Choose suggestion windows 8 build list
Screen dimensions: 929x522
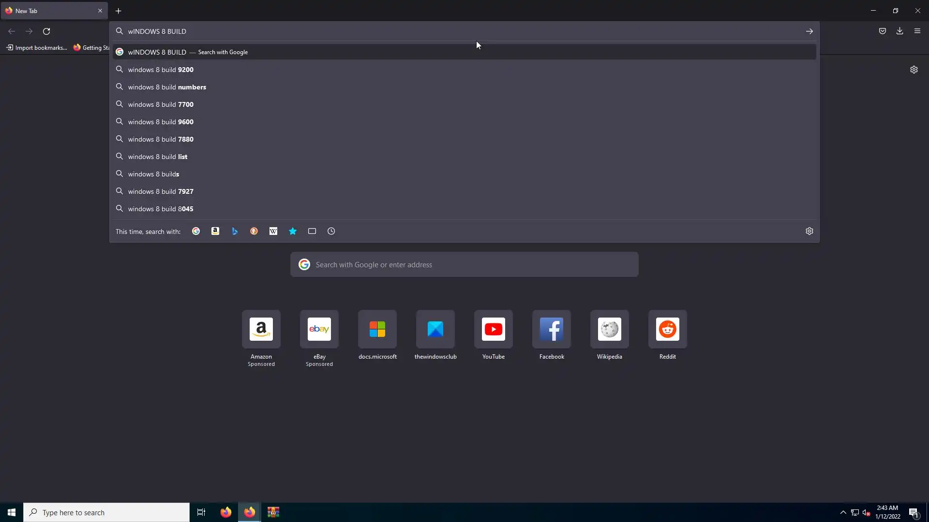coord(158,157)
